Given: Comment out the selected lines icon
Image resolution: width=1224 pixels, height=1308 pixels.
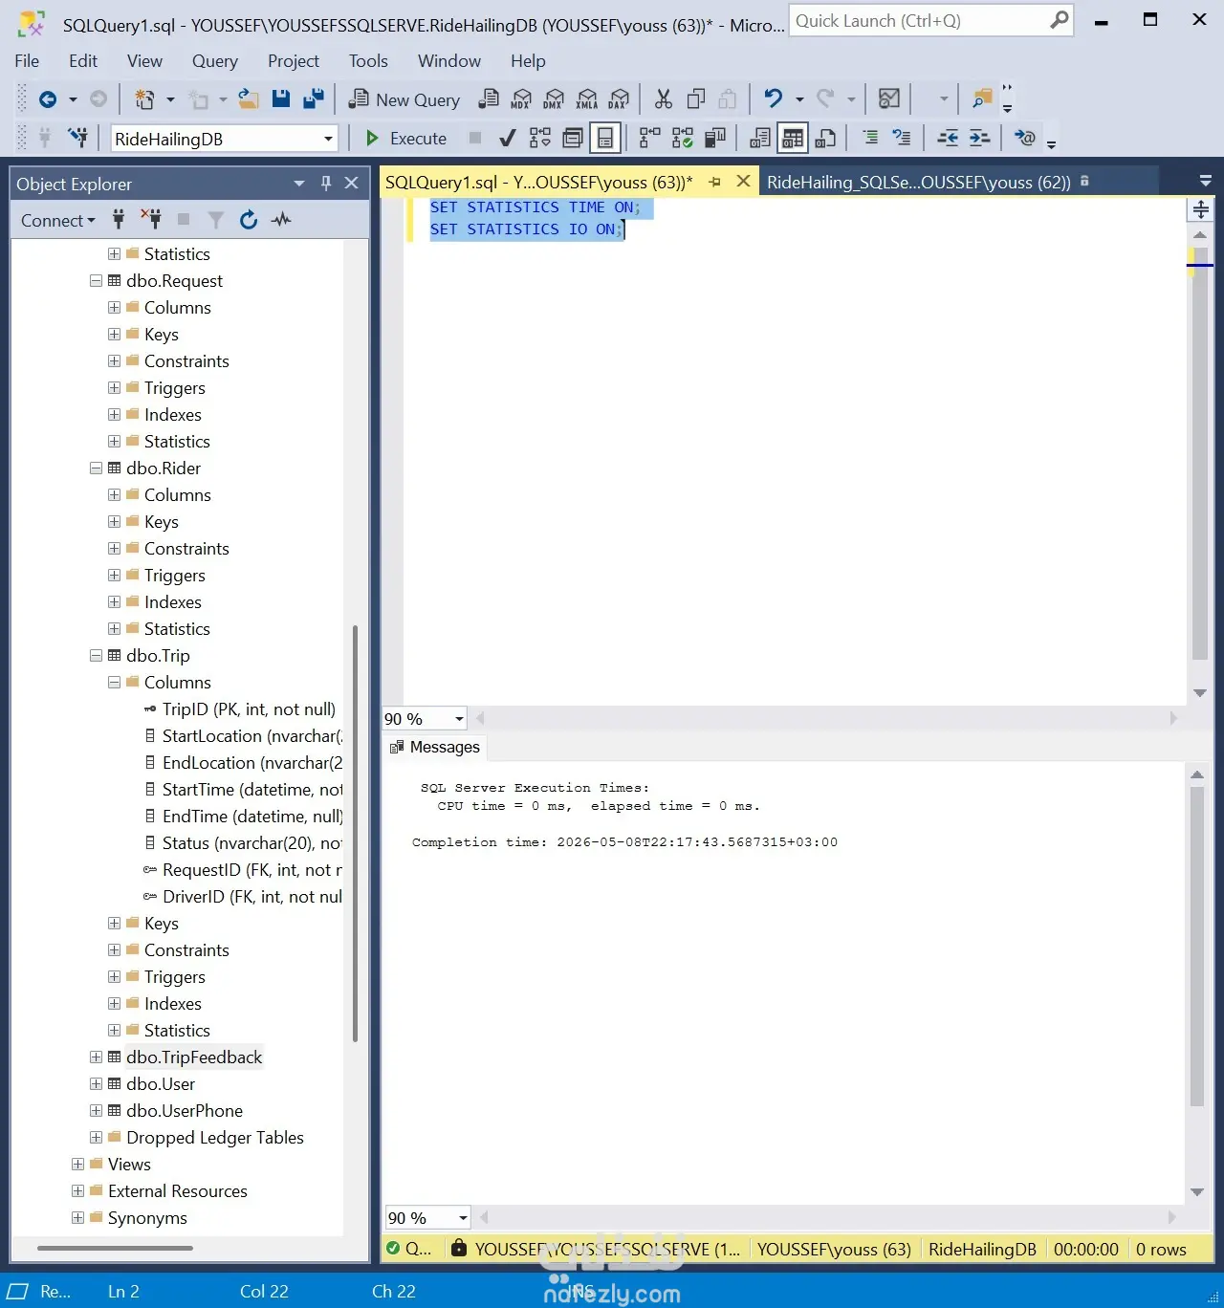Looking at the screenshot, I should [x=870, y=138].
